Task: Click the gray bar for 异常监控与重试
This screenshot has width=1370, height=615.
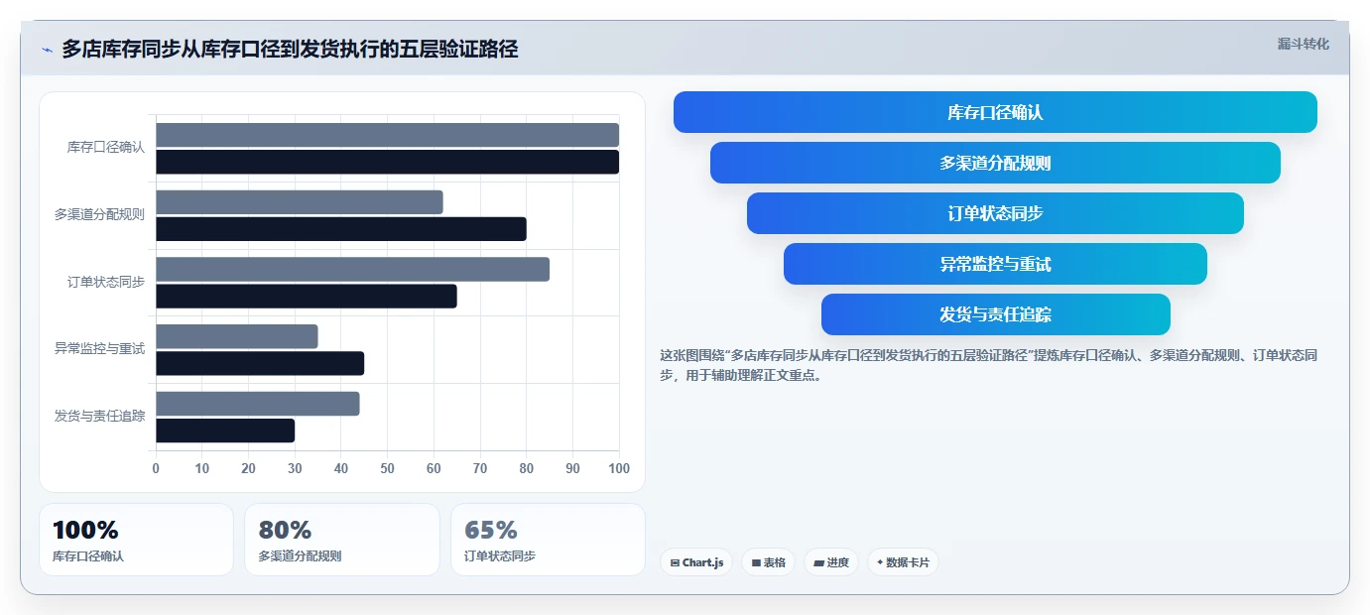Action: pos(237,336)
